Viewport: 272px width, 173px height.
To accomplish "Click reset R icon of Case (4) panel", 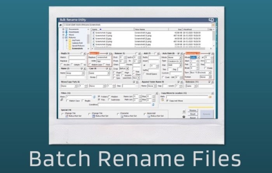I will click(x=110, y=68).
